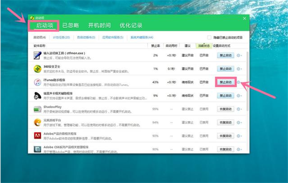Image resolution: width=288 pixels, height=183 pixels.
Task: Click the 99% ban rate for ShadowPlay
Action: click(x=156, y=109)
